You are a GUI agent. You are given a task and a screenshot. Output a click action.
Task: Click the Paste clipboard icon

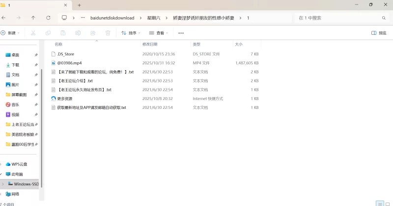point(63,33)
